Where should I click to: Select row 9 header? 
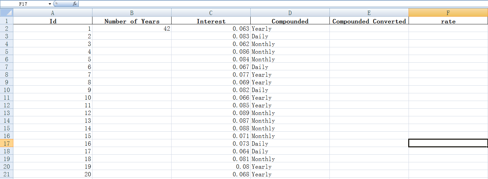click(x=7, y=82)
